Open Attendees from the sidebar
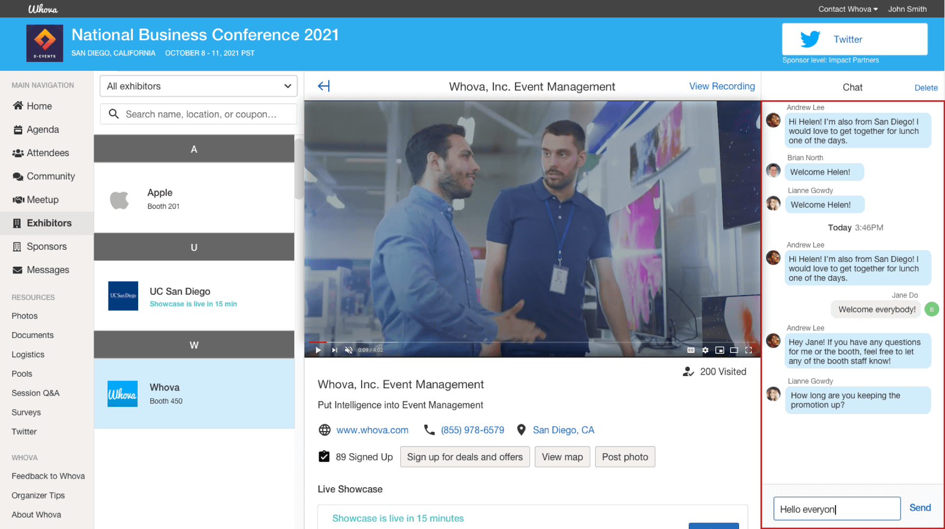The image size is (945, 529). tap(48, 153)
